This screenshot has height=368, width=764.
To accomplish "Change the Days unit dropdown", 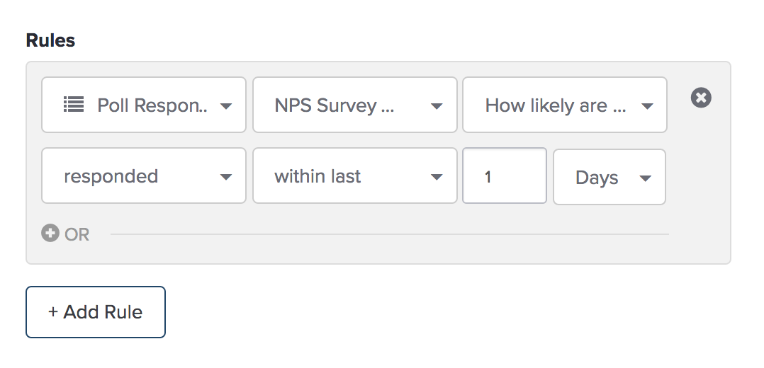I will coord(609,177).
